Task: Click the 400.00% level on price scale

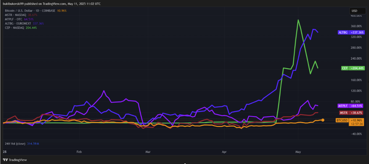Action: (x=356, y=16)
